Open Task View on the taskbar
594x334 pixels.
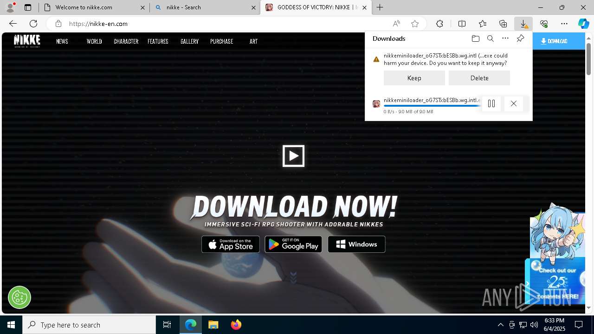pos(167,325)
